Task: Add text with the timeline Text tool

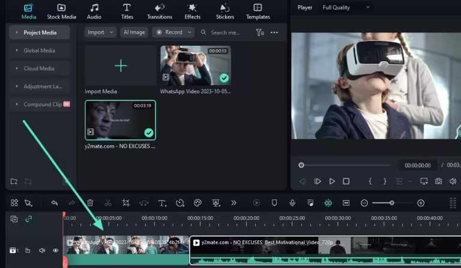Action: pos(162,203)
